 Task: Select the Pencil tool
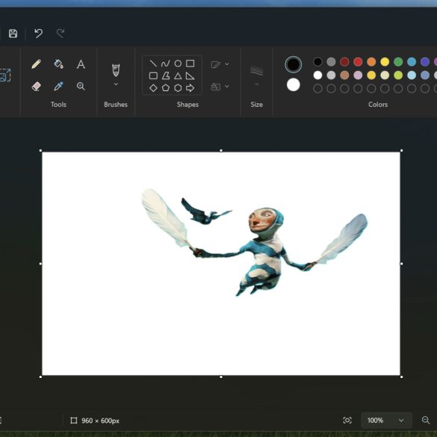tap(37, 64)
